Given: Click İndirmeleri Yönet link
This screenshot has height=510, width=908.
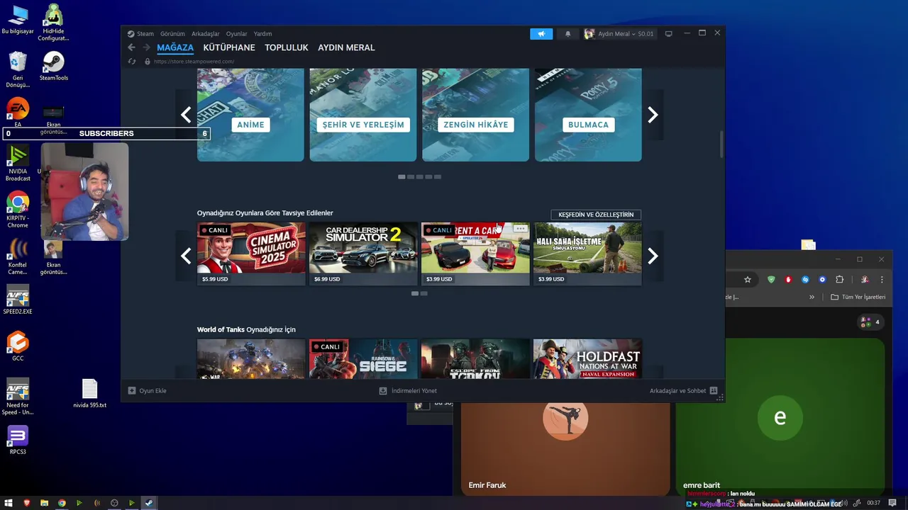Looking at the screenshot, I should tap(414, 390).
